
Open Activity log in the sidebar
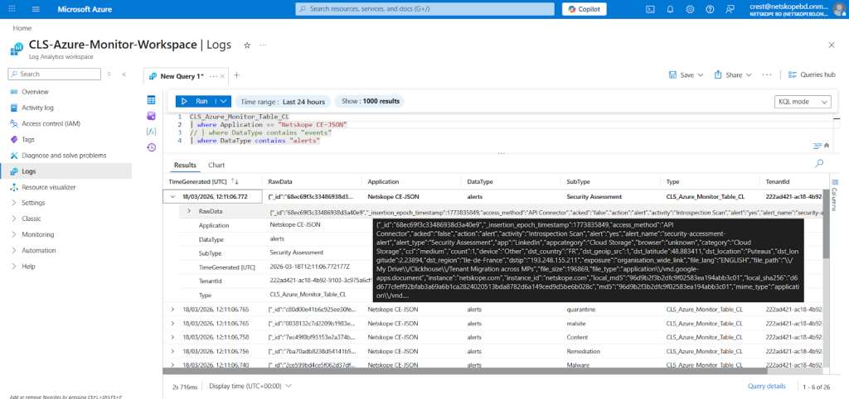tap(37, 108)
